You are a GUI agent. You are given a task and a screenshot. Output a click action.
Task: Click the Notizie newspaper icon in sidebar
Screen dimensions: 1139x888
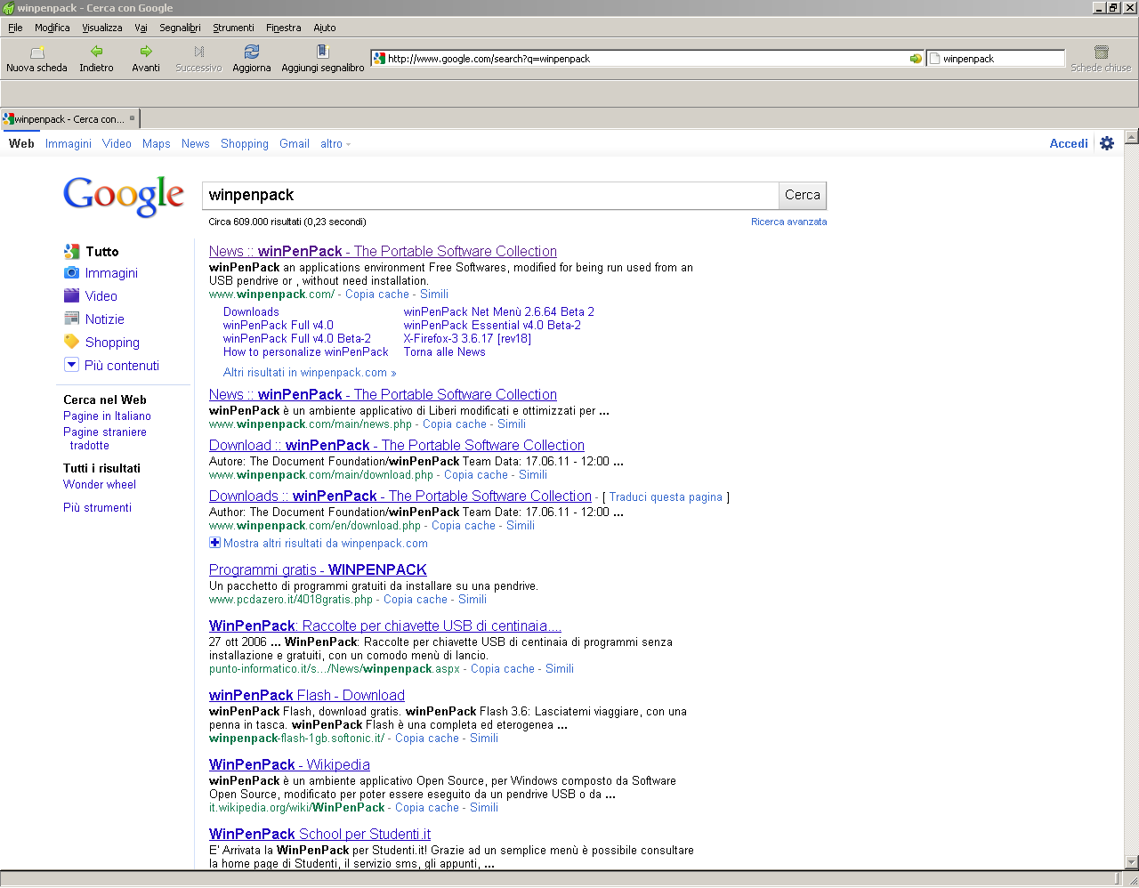pos(71,319)
